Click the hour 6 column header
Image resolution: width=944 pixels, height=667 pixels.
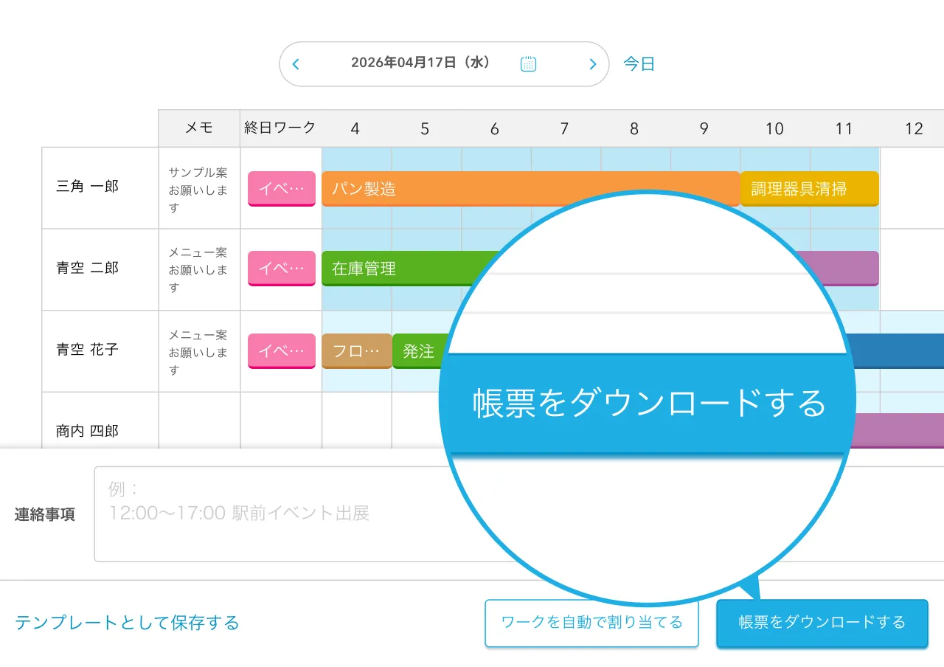click(x=495, y=129)
